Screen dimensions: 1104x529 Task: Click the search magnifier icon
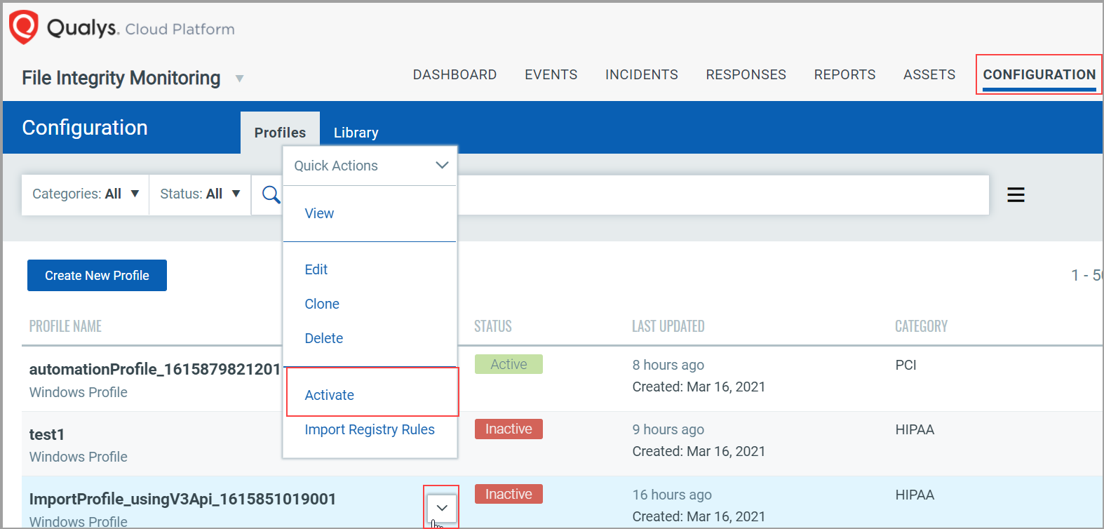[x=271, y=194]
